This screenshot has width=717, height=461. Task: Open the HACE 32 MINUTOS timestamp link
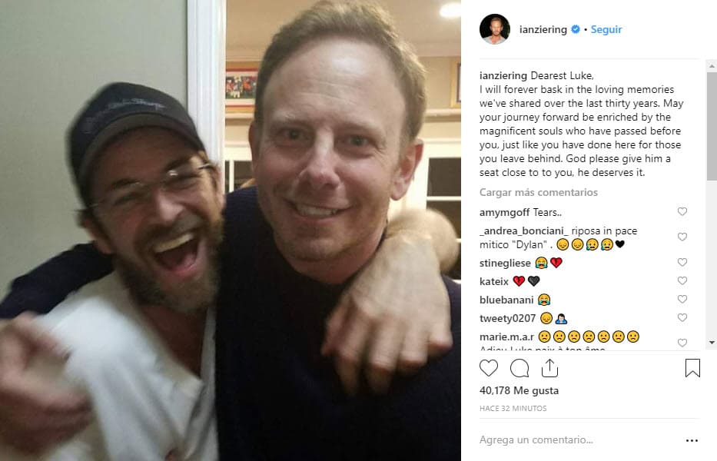pos(513,408)
